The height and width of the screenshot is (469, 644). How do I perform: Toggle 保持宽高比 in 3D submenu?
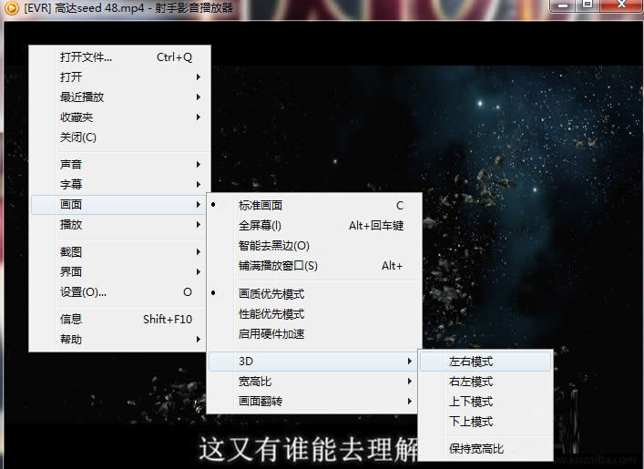(475, 449)
